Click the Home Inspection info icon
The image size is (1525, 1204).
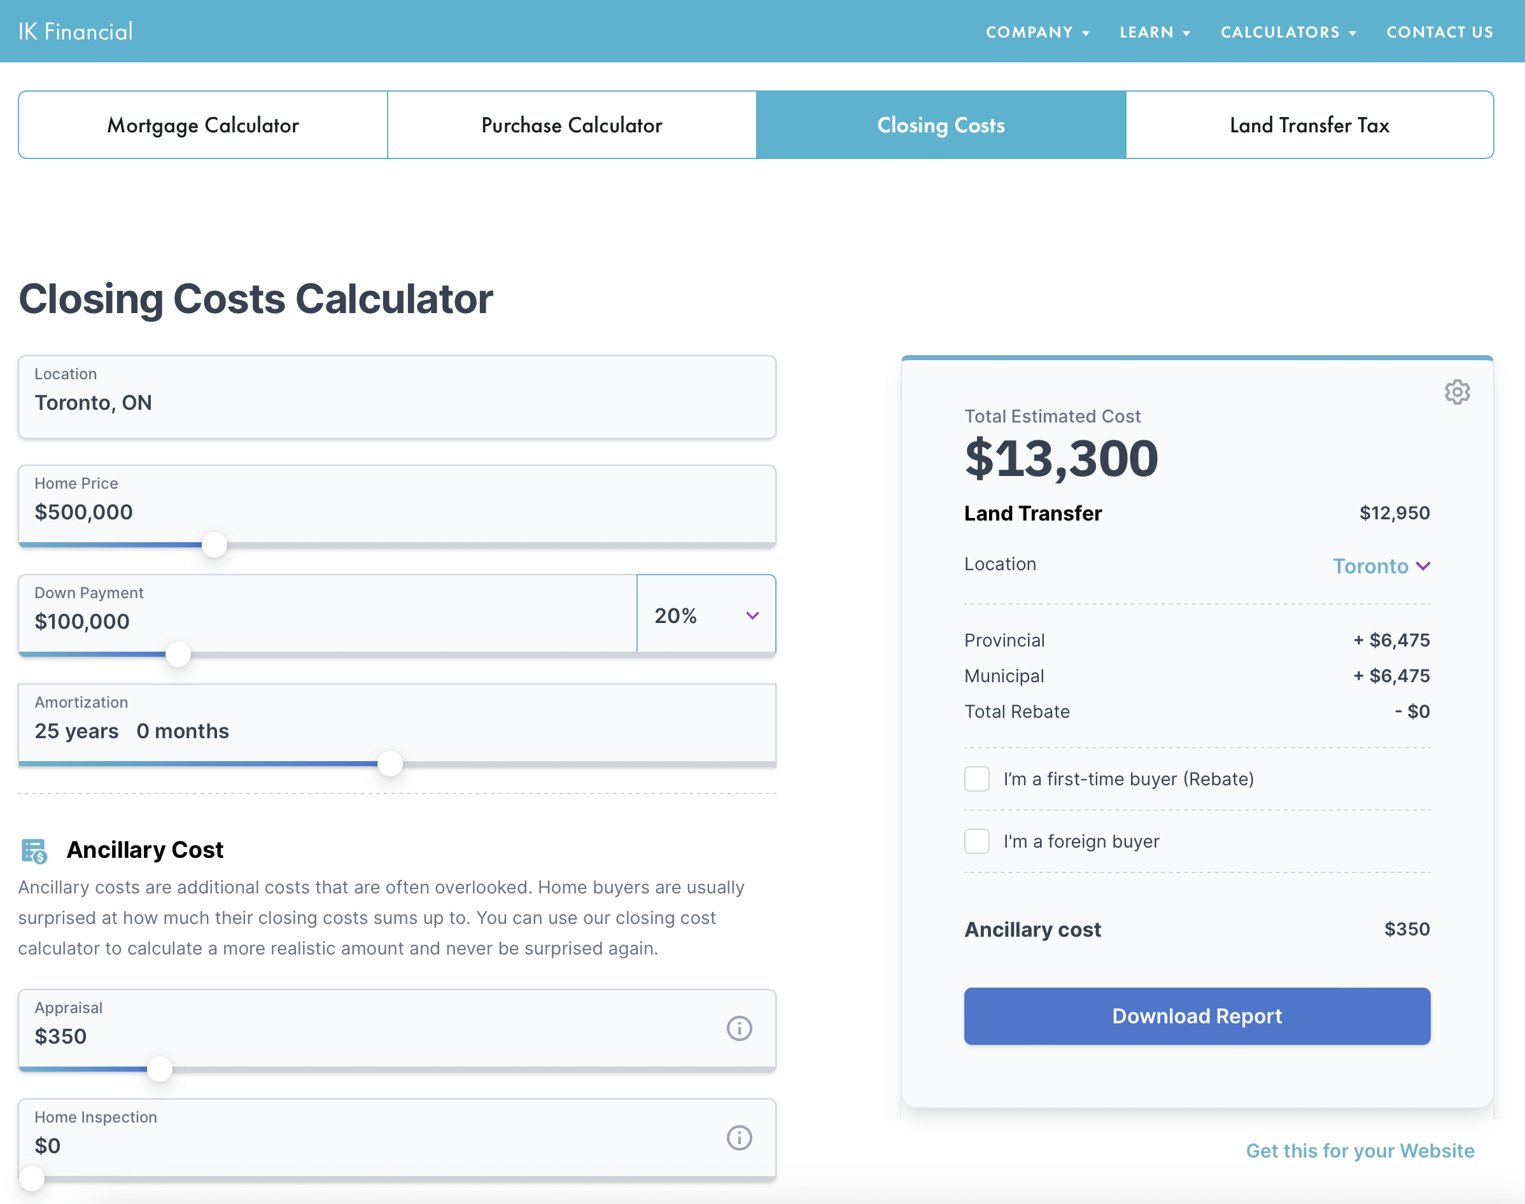(739, 1138)
